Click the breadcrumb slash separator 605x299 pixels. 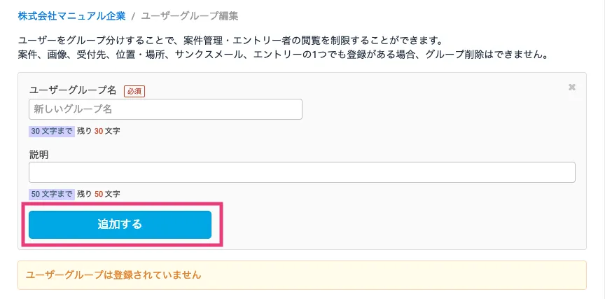[x=133, y=15]
